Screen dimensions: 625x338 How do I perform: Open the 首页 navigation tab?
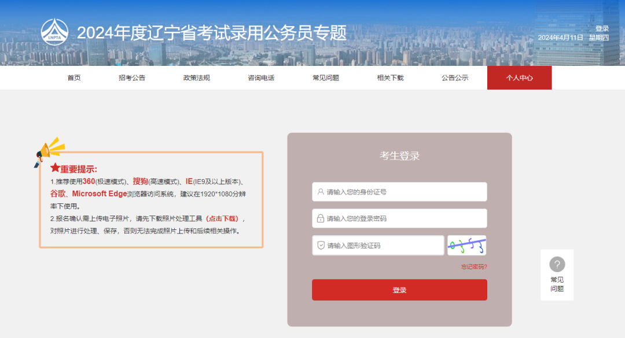(x=74, y=78)
